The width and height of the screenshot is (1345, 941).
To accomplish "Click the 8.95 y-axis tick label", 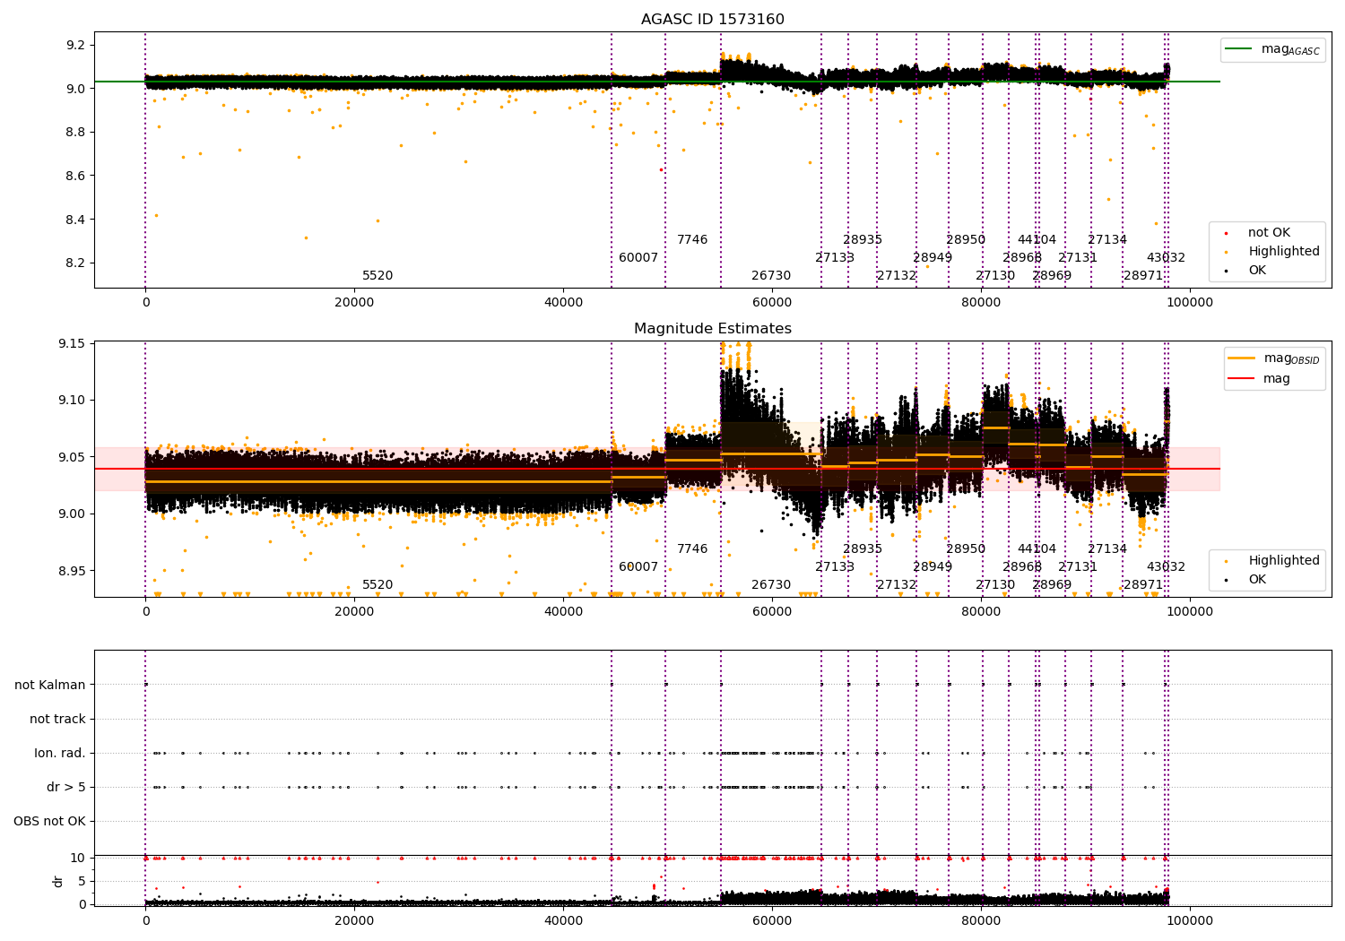I will [74, 571].
